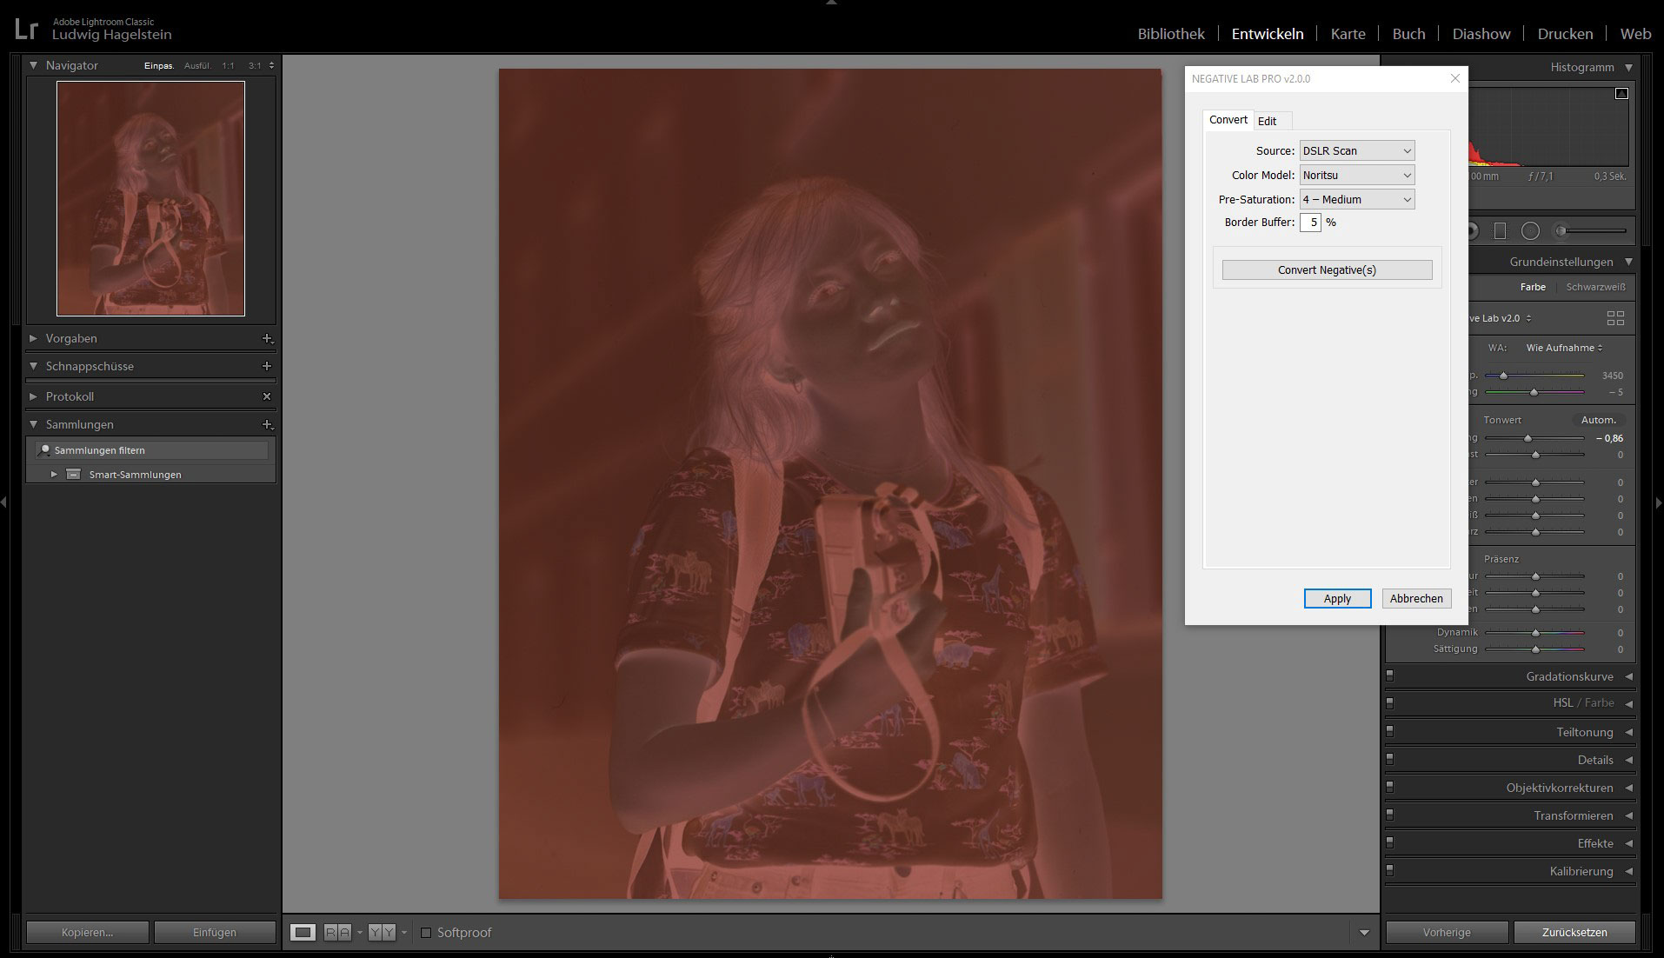Add a collection with Sammlungen plus icon
1664x958 pixels.
(x=268, y=424)
